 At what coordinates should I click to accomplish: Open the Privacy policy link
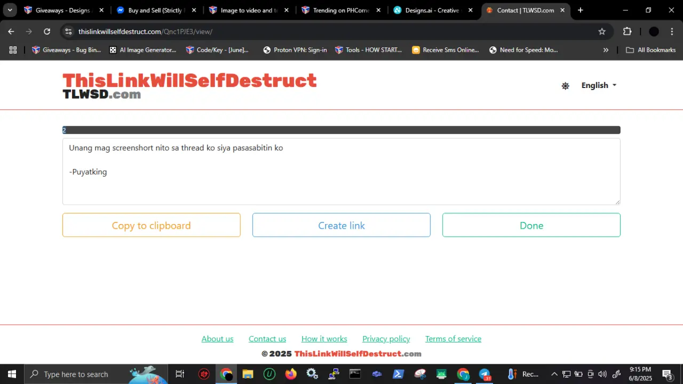tap(386, 339)
